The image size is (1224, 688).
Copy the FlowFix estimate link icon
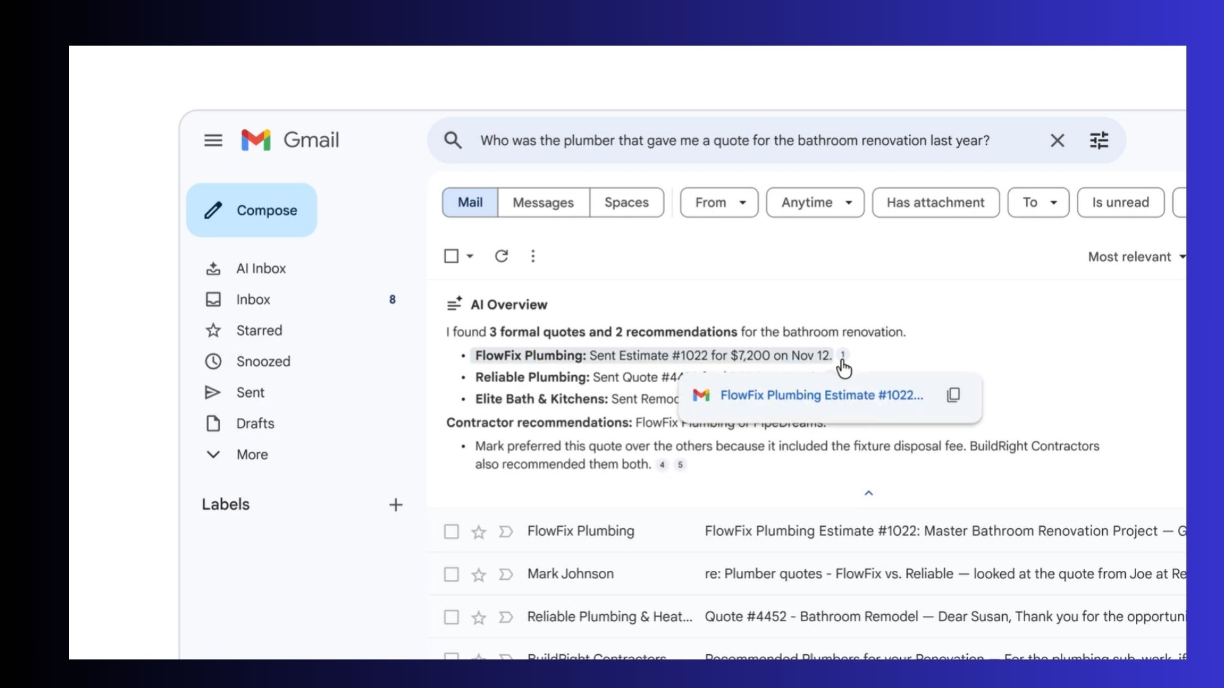[x=953, y=395]
